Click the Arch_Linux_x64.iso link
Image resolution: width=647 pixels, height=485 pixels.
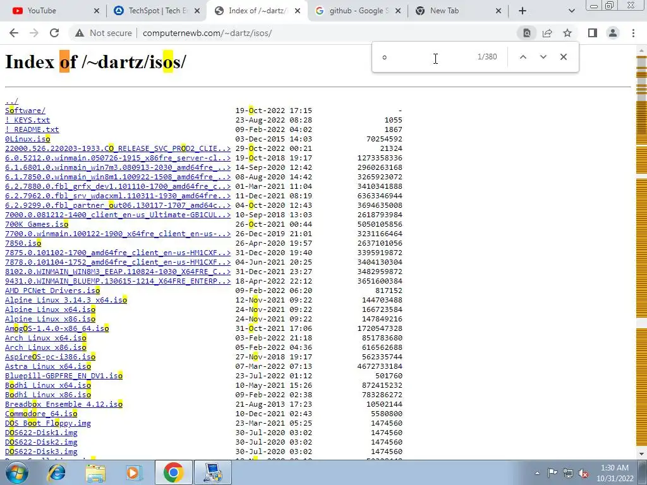[x=45, y=338]
